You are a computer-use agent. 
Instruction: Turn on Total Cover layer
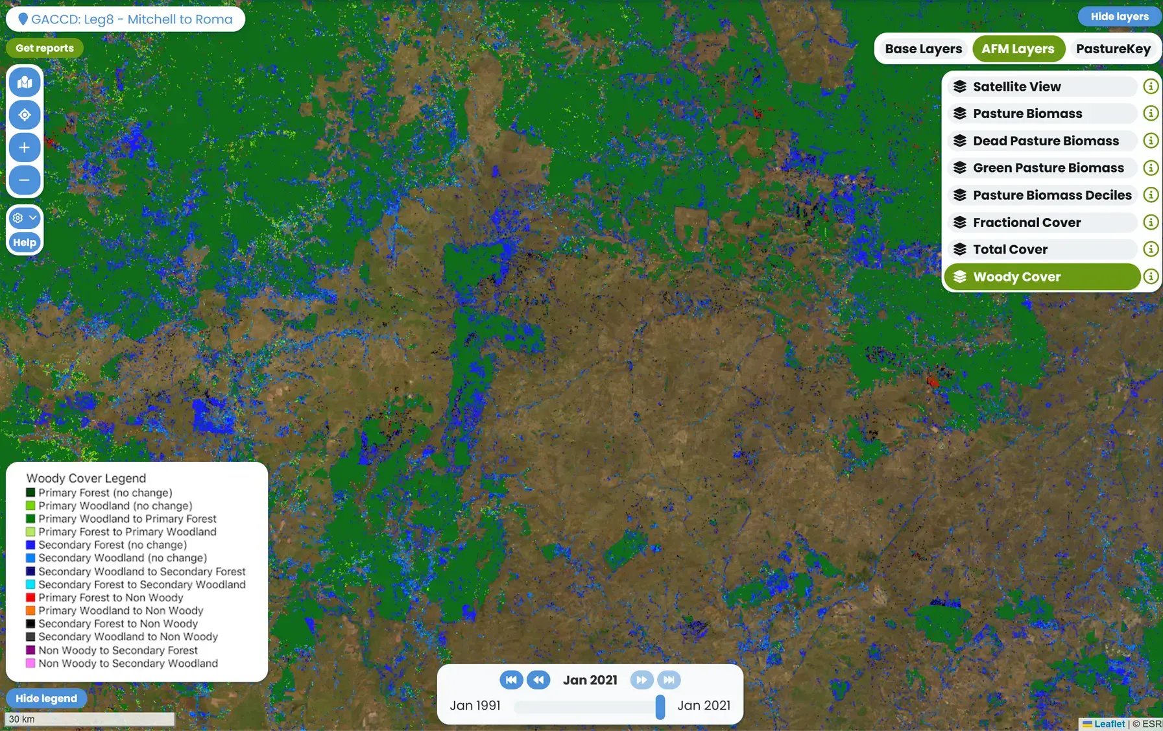tap(1042, 250)
